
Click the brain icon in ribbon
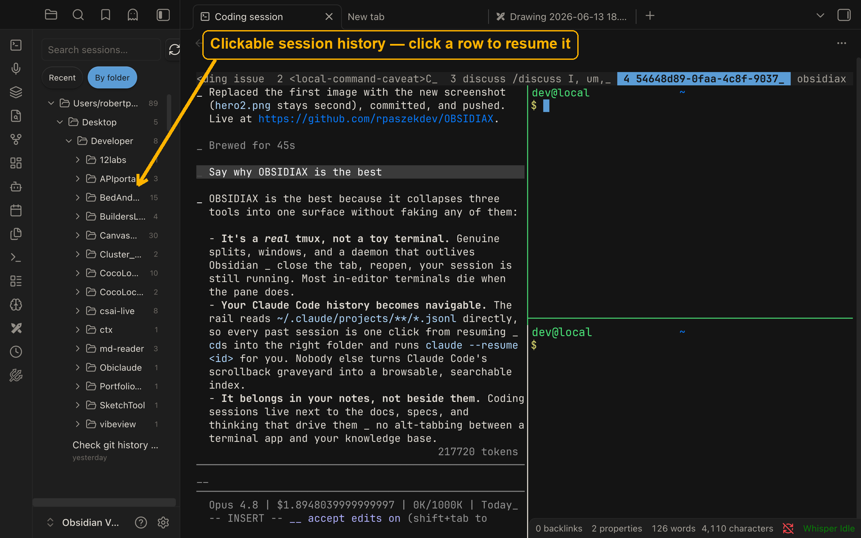pyautogui.click(x=16, y=305)
